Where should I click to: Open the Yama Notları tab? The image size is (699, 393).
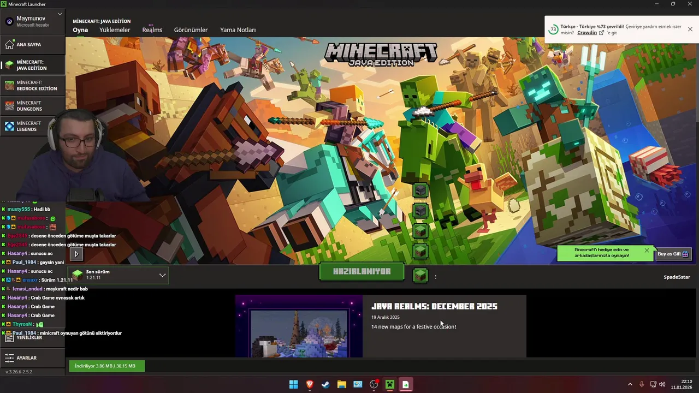238,30
